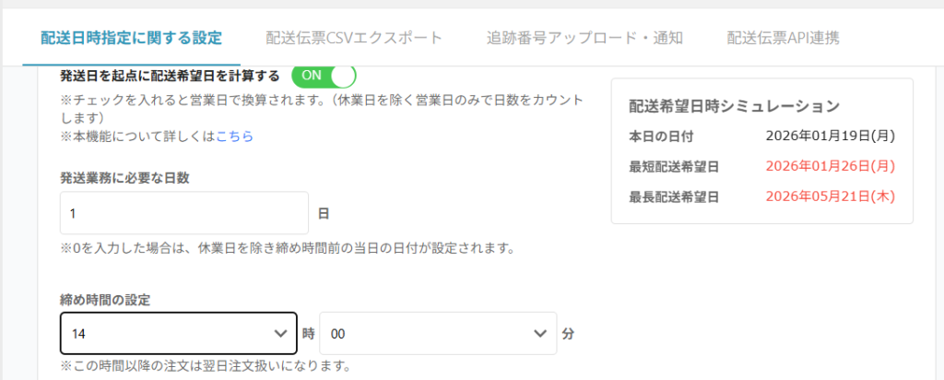Go to the 追跡番号アップロード・通知 tab
Image resolution: width=944 pixels, height=380 pixels.
click(584, 38)
